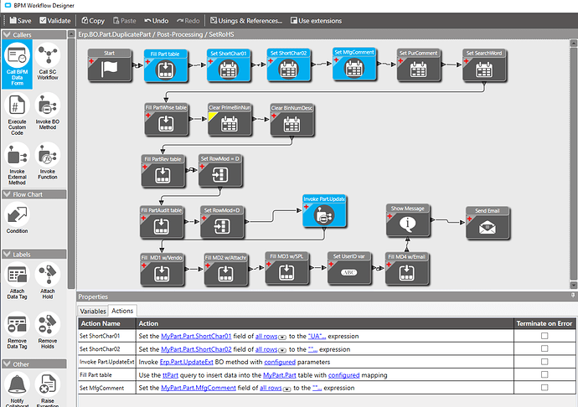Click the "UA" expression link
Screen dimensions: 578x407
pyautogui.click(x=317, y=336)
